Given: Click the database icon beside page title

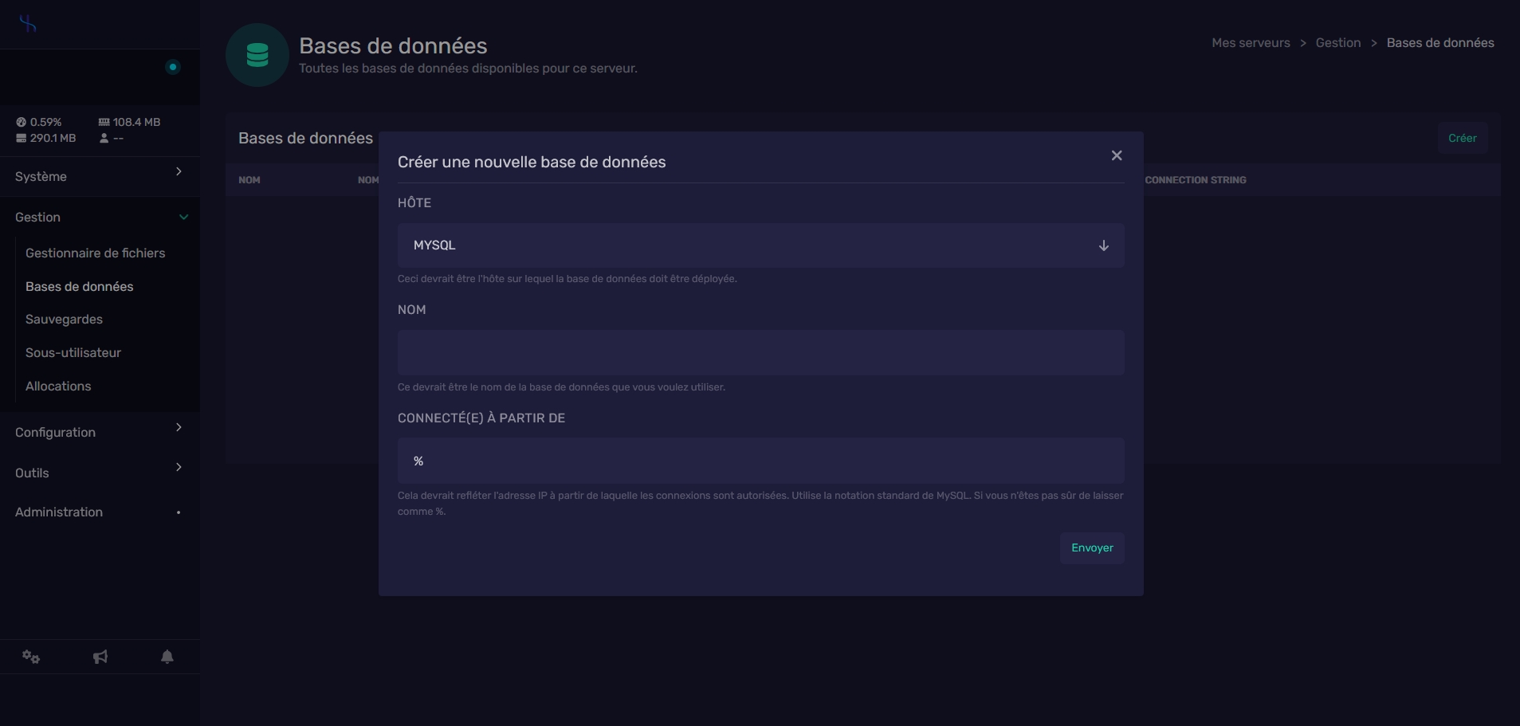Looking at the screenshot, I should tap(257, 55).
